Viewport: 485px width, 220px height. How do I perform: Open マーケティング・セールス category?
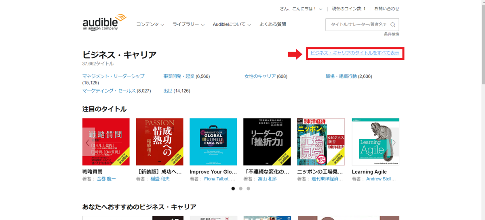pos(109,91)
